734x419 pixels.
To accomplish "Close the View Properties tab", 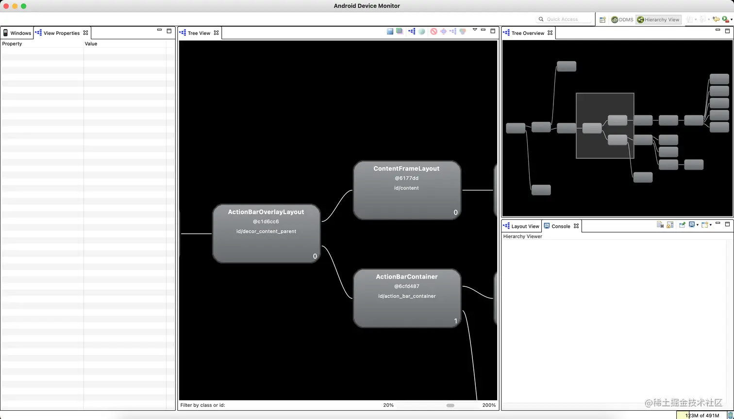I will [85, 33].
